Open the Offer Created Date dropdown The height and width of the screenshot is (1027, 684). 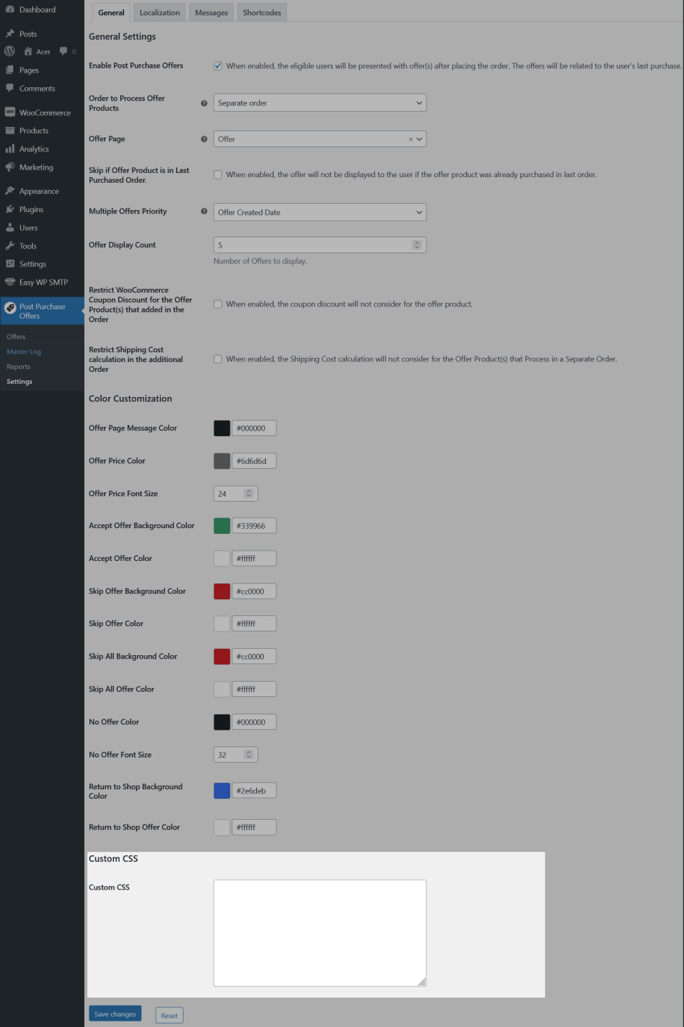tap(319, 213)
